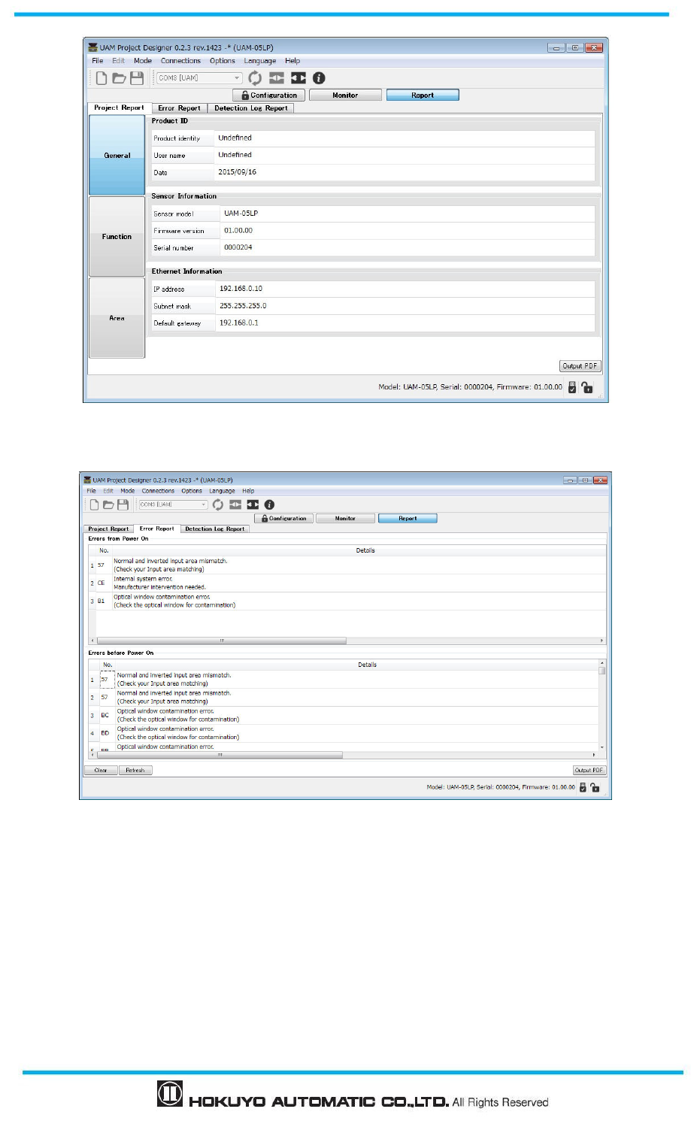691x1124 pixels.
Task: Click the Configuration button in lower window
Action: 284,519
